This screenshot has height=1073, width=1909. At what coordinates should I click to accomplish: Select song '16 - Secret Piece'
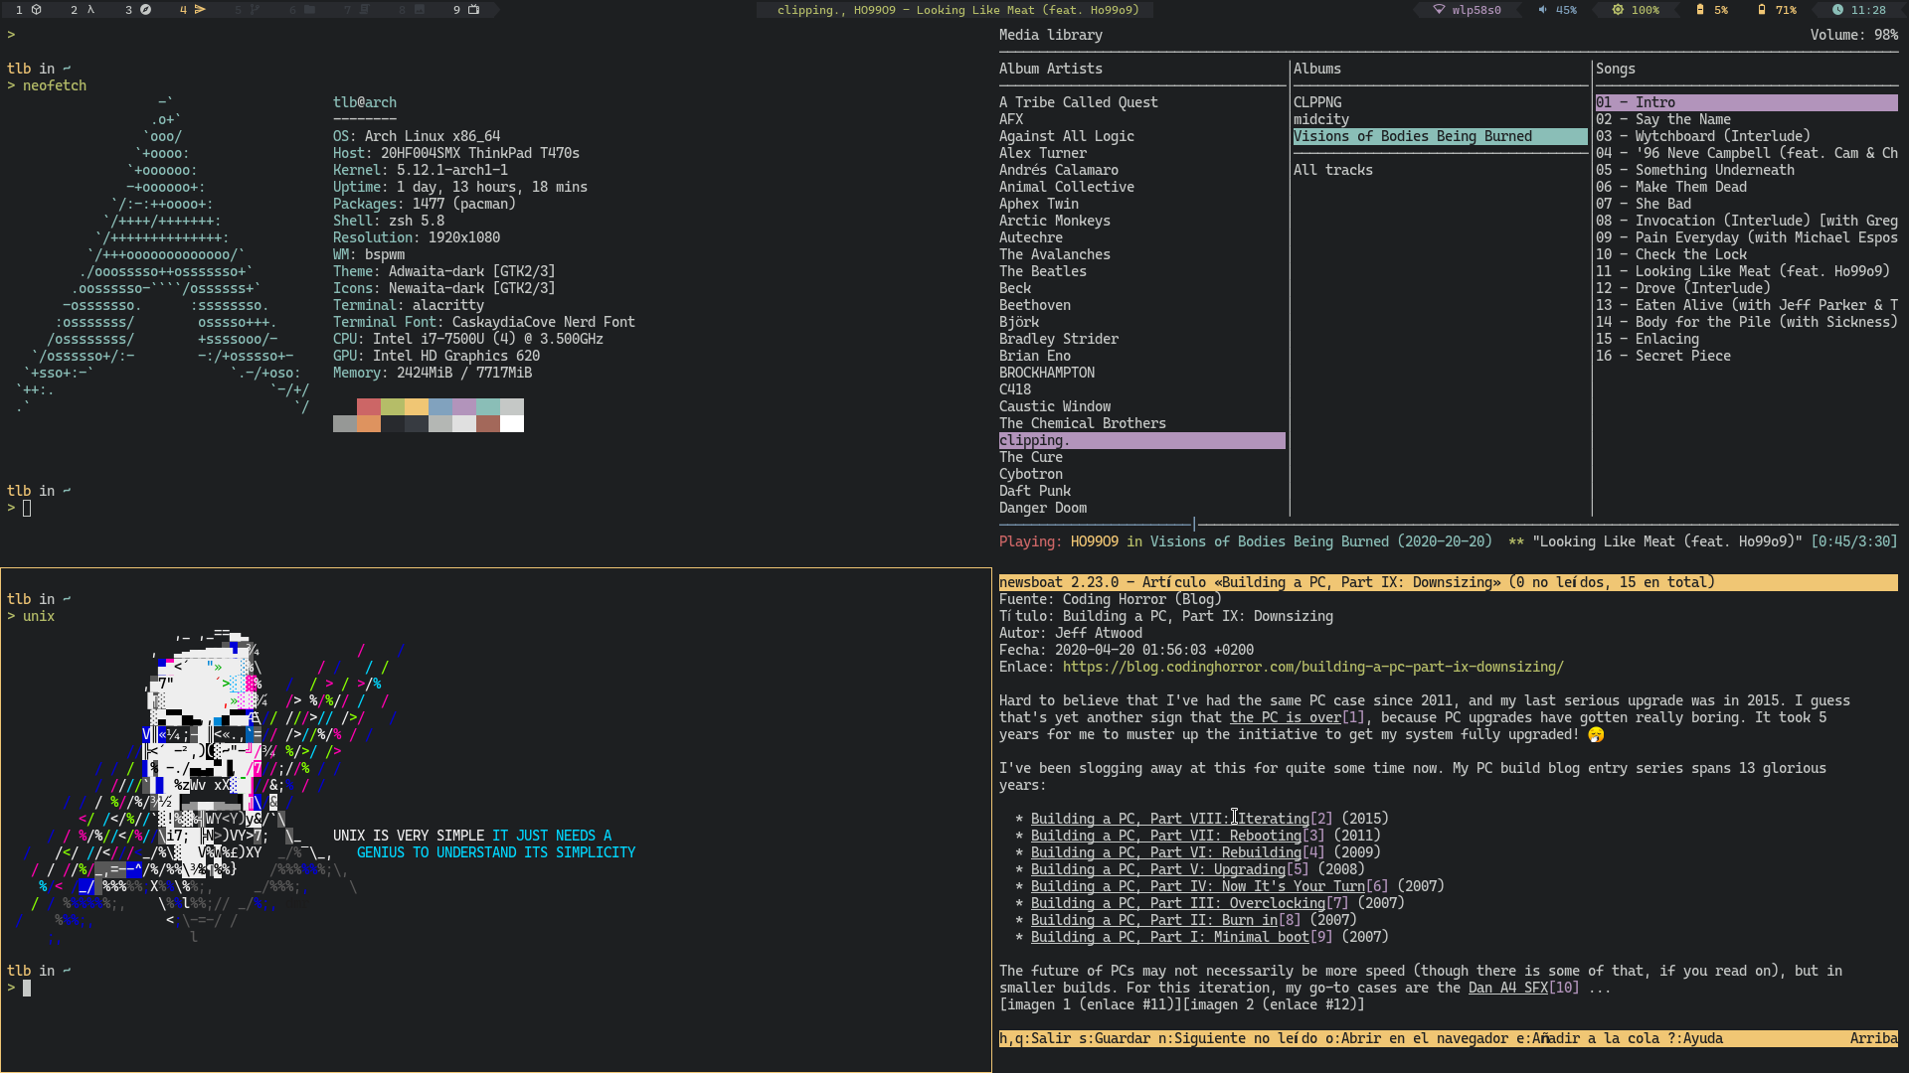click(x=1662, y=356)
